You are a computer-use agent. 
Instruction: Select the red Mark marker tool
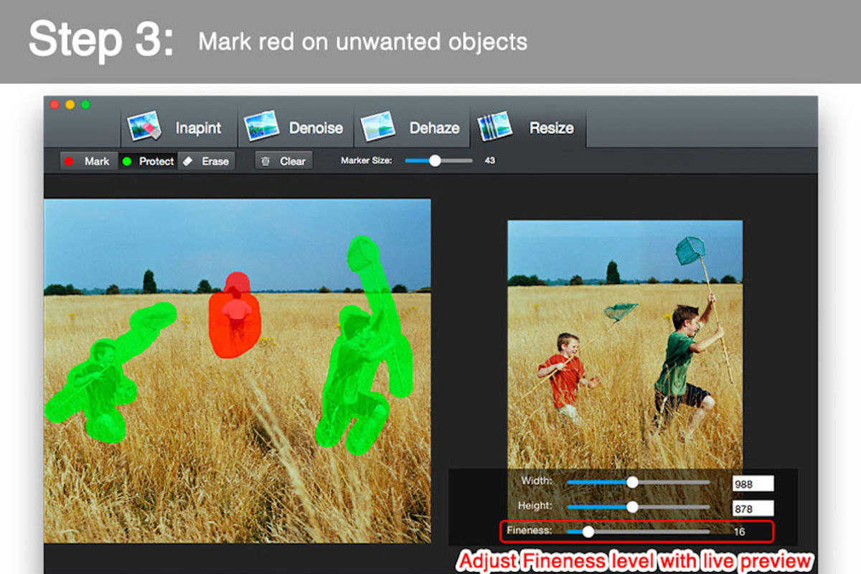pyautogui.click(x=88, y=161)
